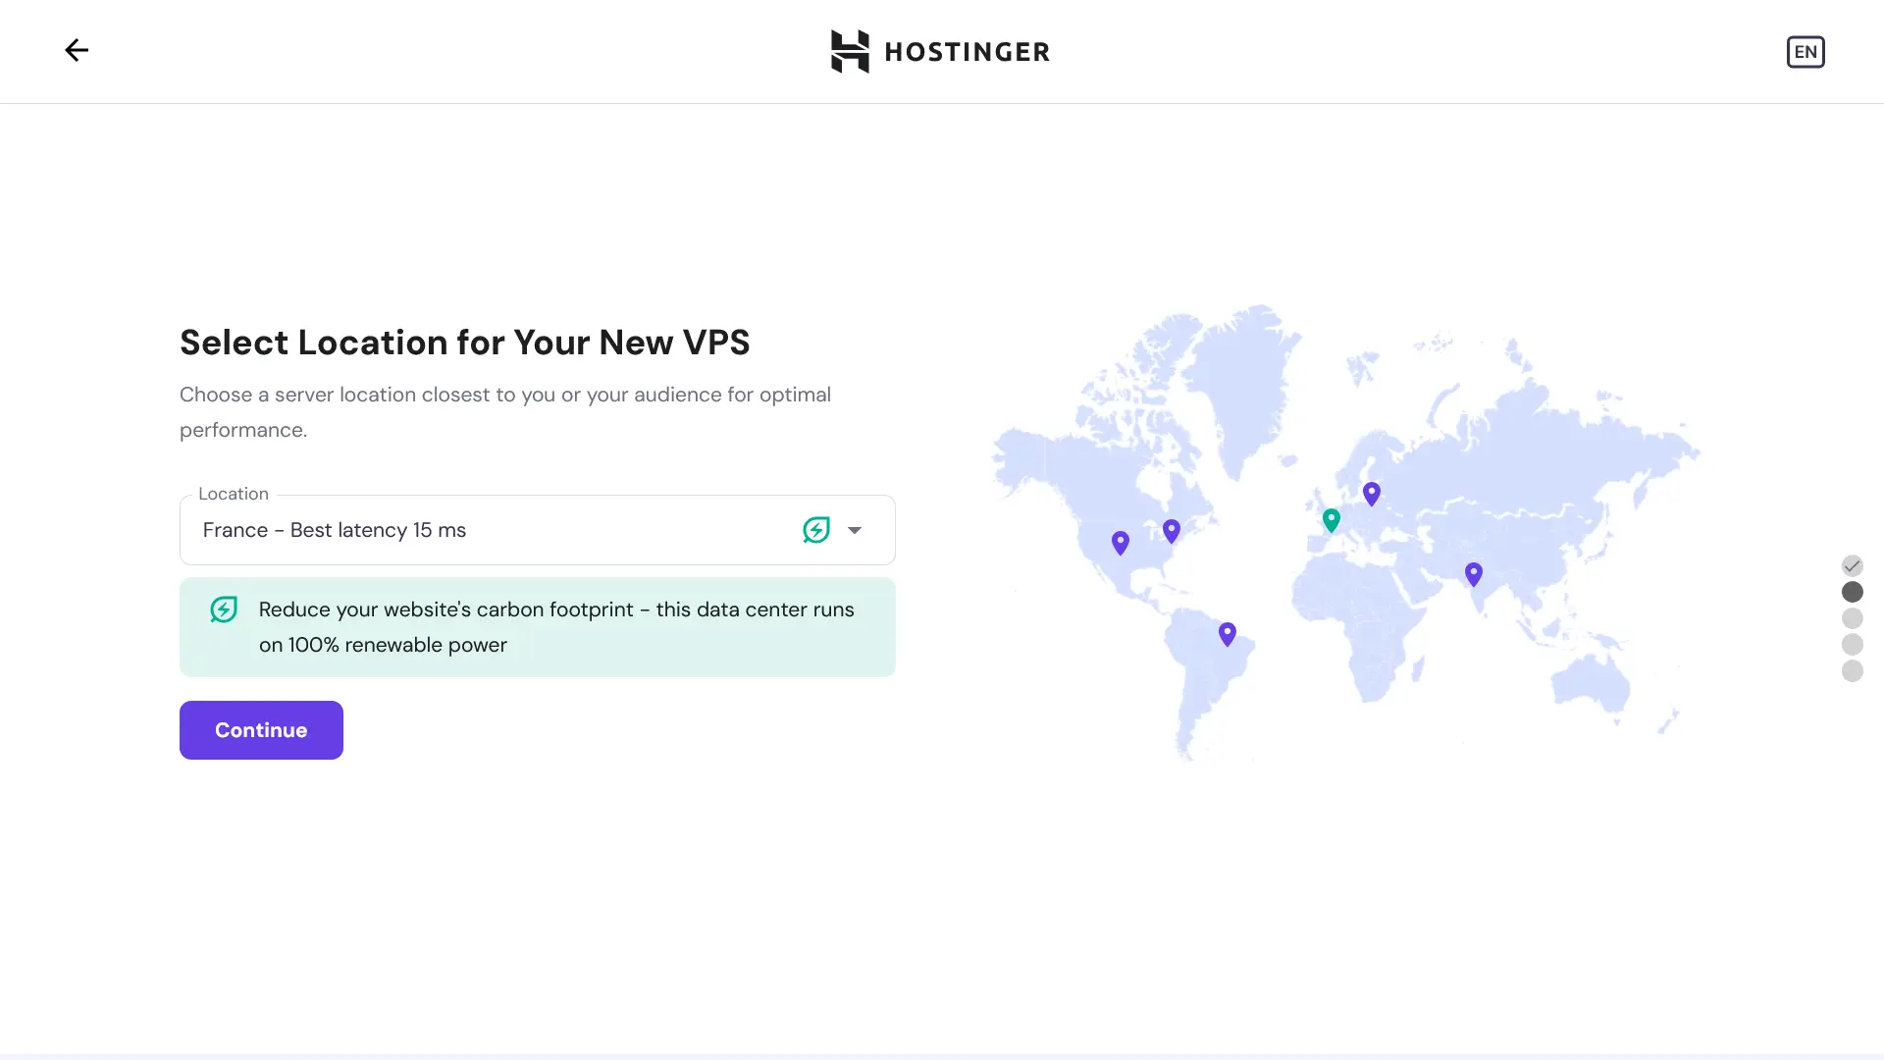Click the leaf icon in green banner
The image size is (1884, 1060).
[224, 609]
